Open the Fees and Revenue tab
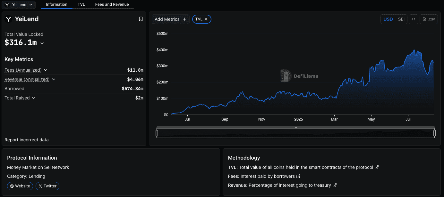 (112, 4)
